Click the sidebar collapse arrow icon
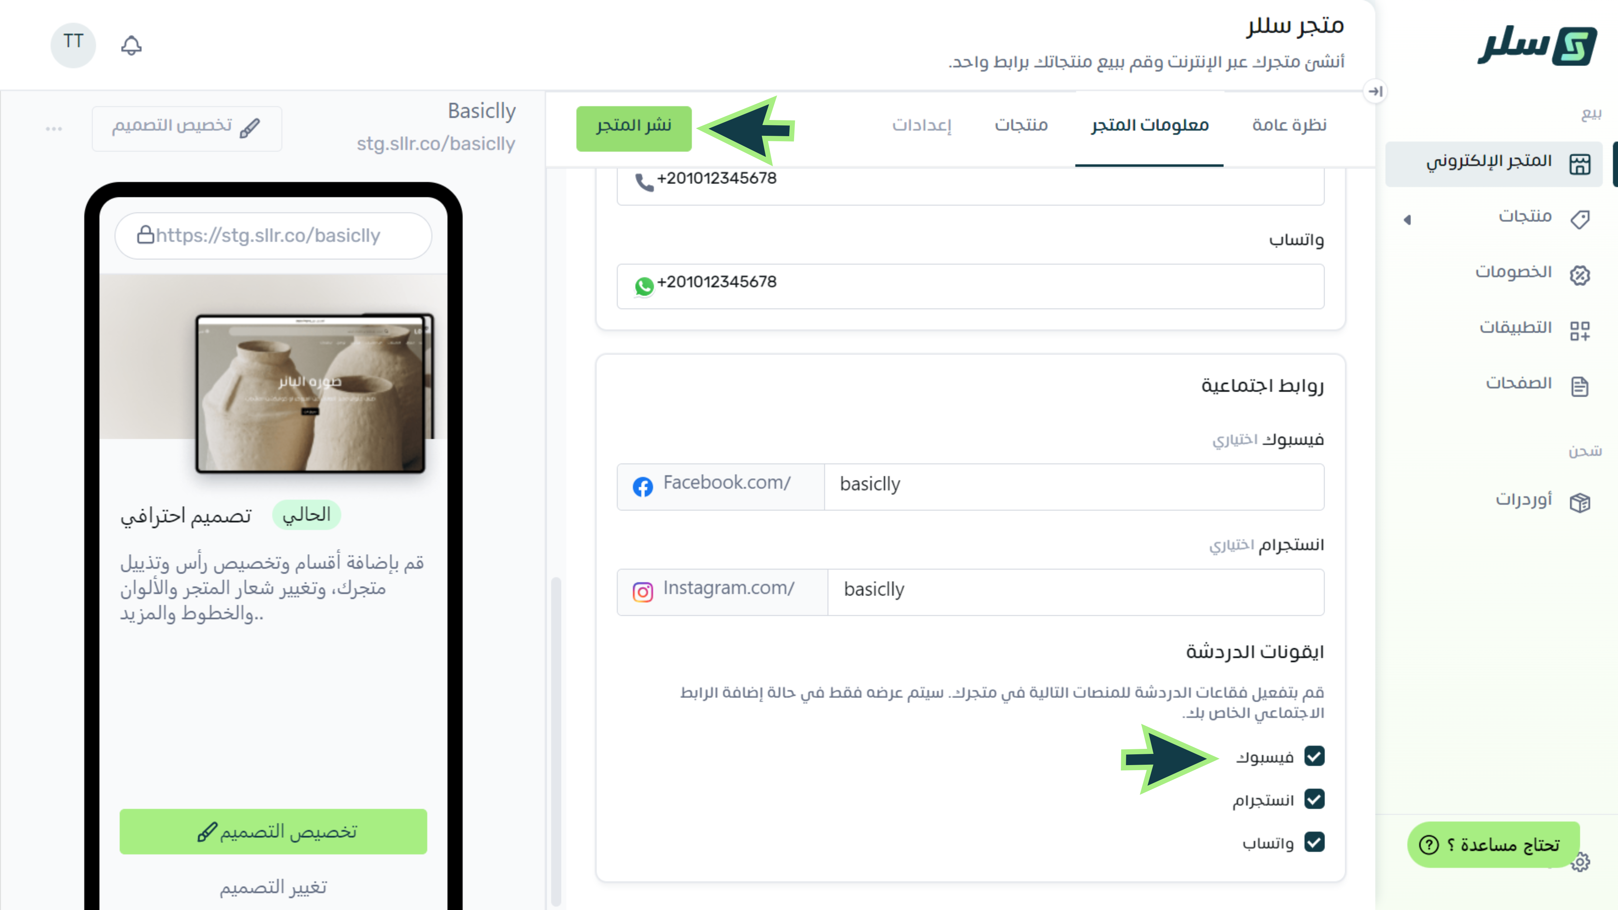 tap(1375, 92)
